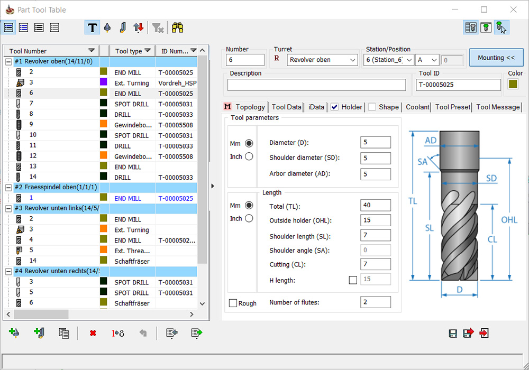Screen dimensions: 529x370
Task: Click the tool table panel icon top right
Action: coord(471,27)
